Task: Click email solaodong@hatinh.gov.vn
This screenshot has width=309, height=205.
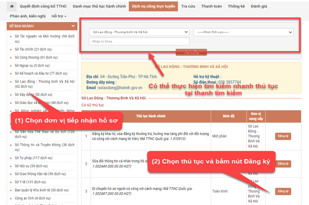Action: click(120, 88)
